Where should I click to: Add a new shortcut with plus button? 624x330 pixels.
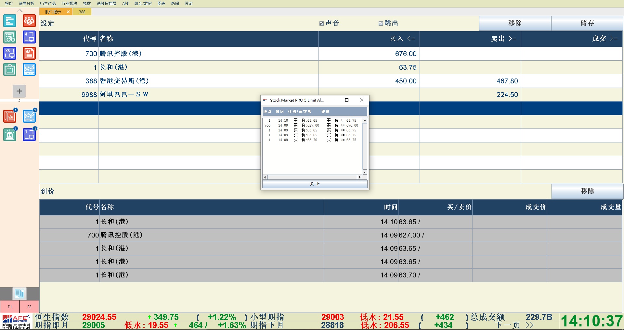pos(19,91)
